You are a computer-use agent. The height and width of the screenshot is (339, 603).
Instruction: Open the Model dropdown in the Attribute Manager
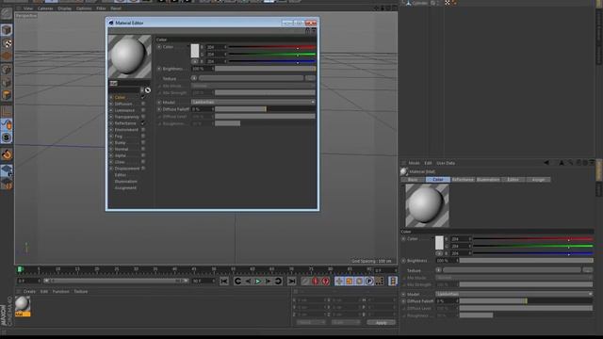[514, 294]
